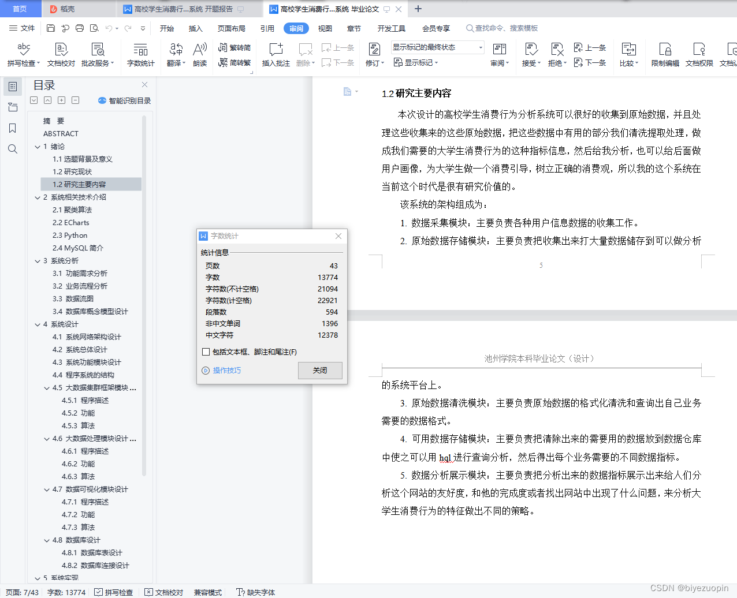The height and width of the screenshot is (598, 737).
Task: Open customize quick access toolbar dropdown arrow
Action: click(143, 28)
